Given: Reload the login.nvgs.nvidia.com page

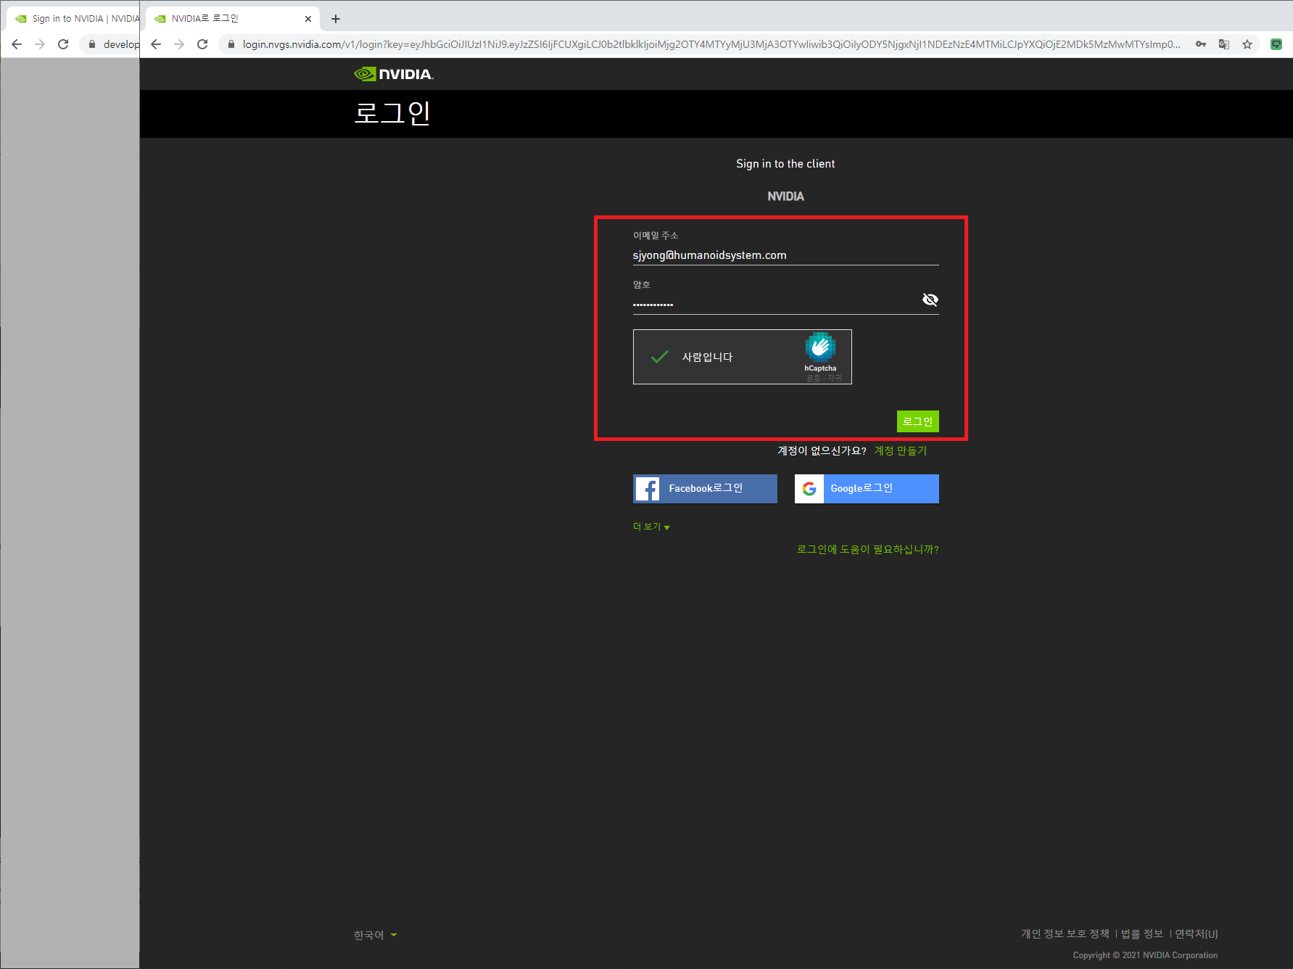Looking at the screenshot, I should pos(202,44).
